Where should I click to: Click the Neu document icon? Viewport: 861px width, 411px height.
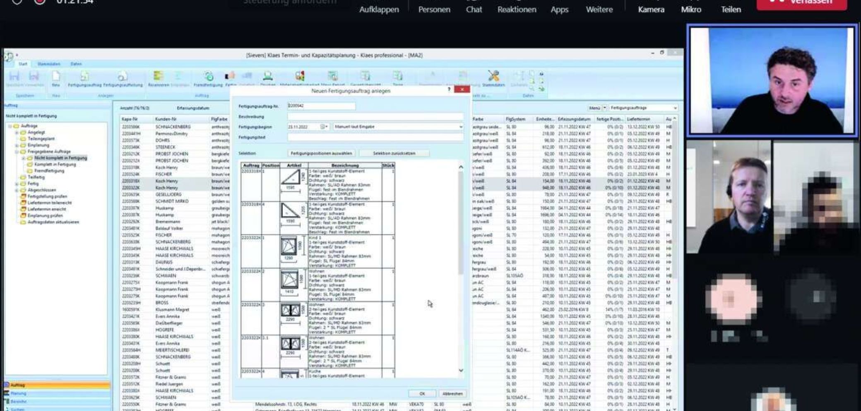56,77
